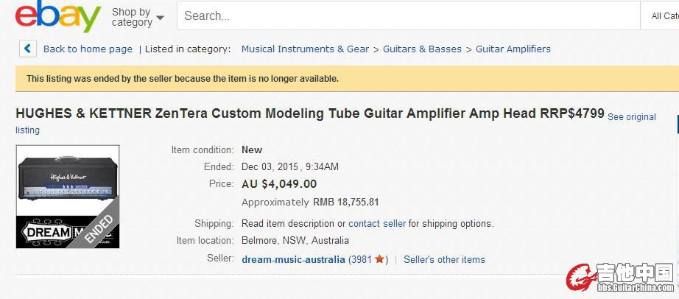
Task: View the 3981 feedback score
Action: [361, 259]
